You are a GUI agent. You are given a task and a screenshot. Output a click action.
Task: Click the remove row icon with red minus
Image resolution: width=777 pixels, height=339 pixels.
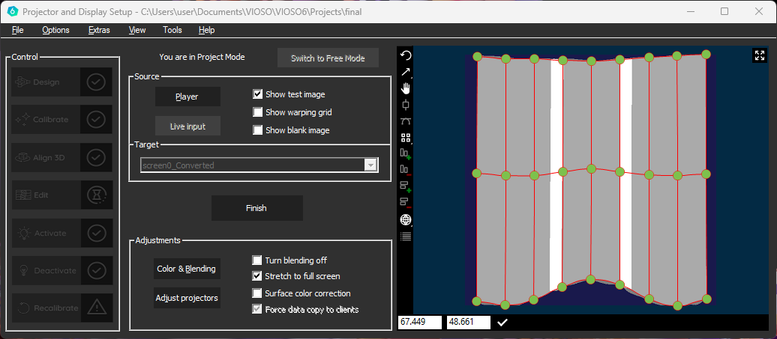pos(406,202)
